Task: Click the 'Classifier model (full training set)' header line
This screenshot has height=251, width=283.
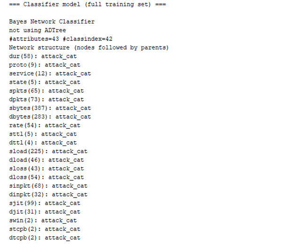Action: coord(87,4)
